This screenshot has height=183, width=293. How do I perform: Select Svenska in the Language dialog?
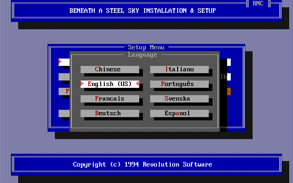point(179,99)
